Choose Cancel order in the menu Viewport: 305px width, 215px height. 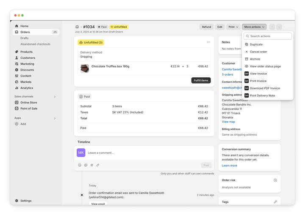point(268,52)
